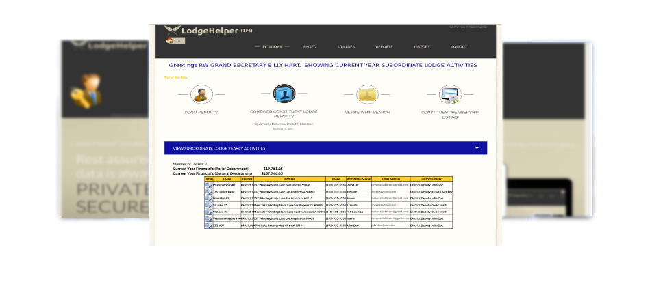Click the Change Password link
650x282 pixels.
coord(468,27)
